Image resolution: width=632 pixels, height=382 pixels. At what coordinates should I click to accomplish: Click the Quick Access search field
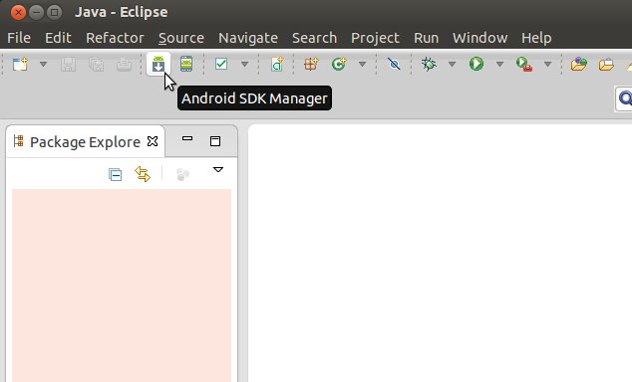tap(624, 98)
